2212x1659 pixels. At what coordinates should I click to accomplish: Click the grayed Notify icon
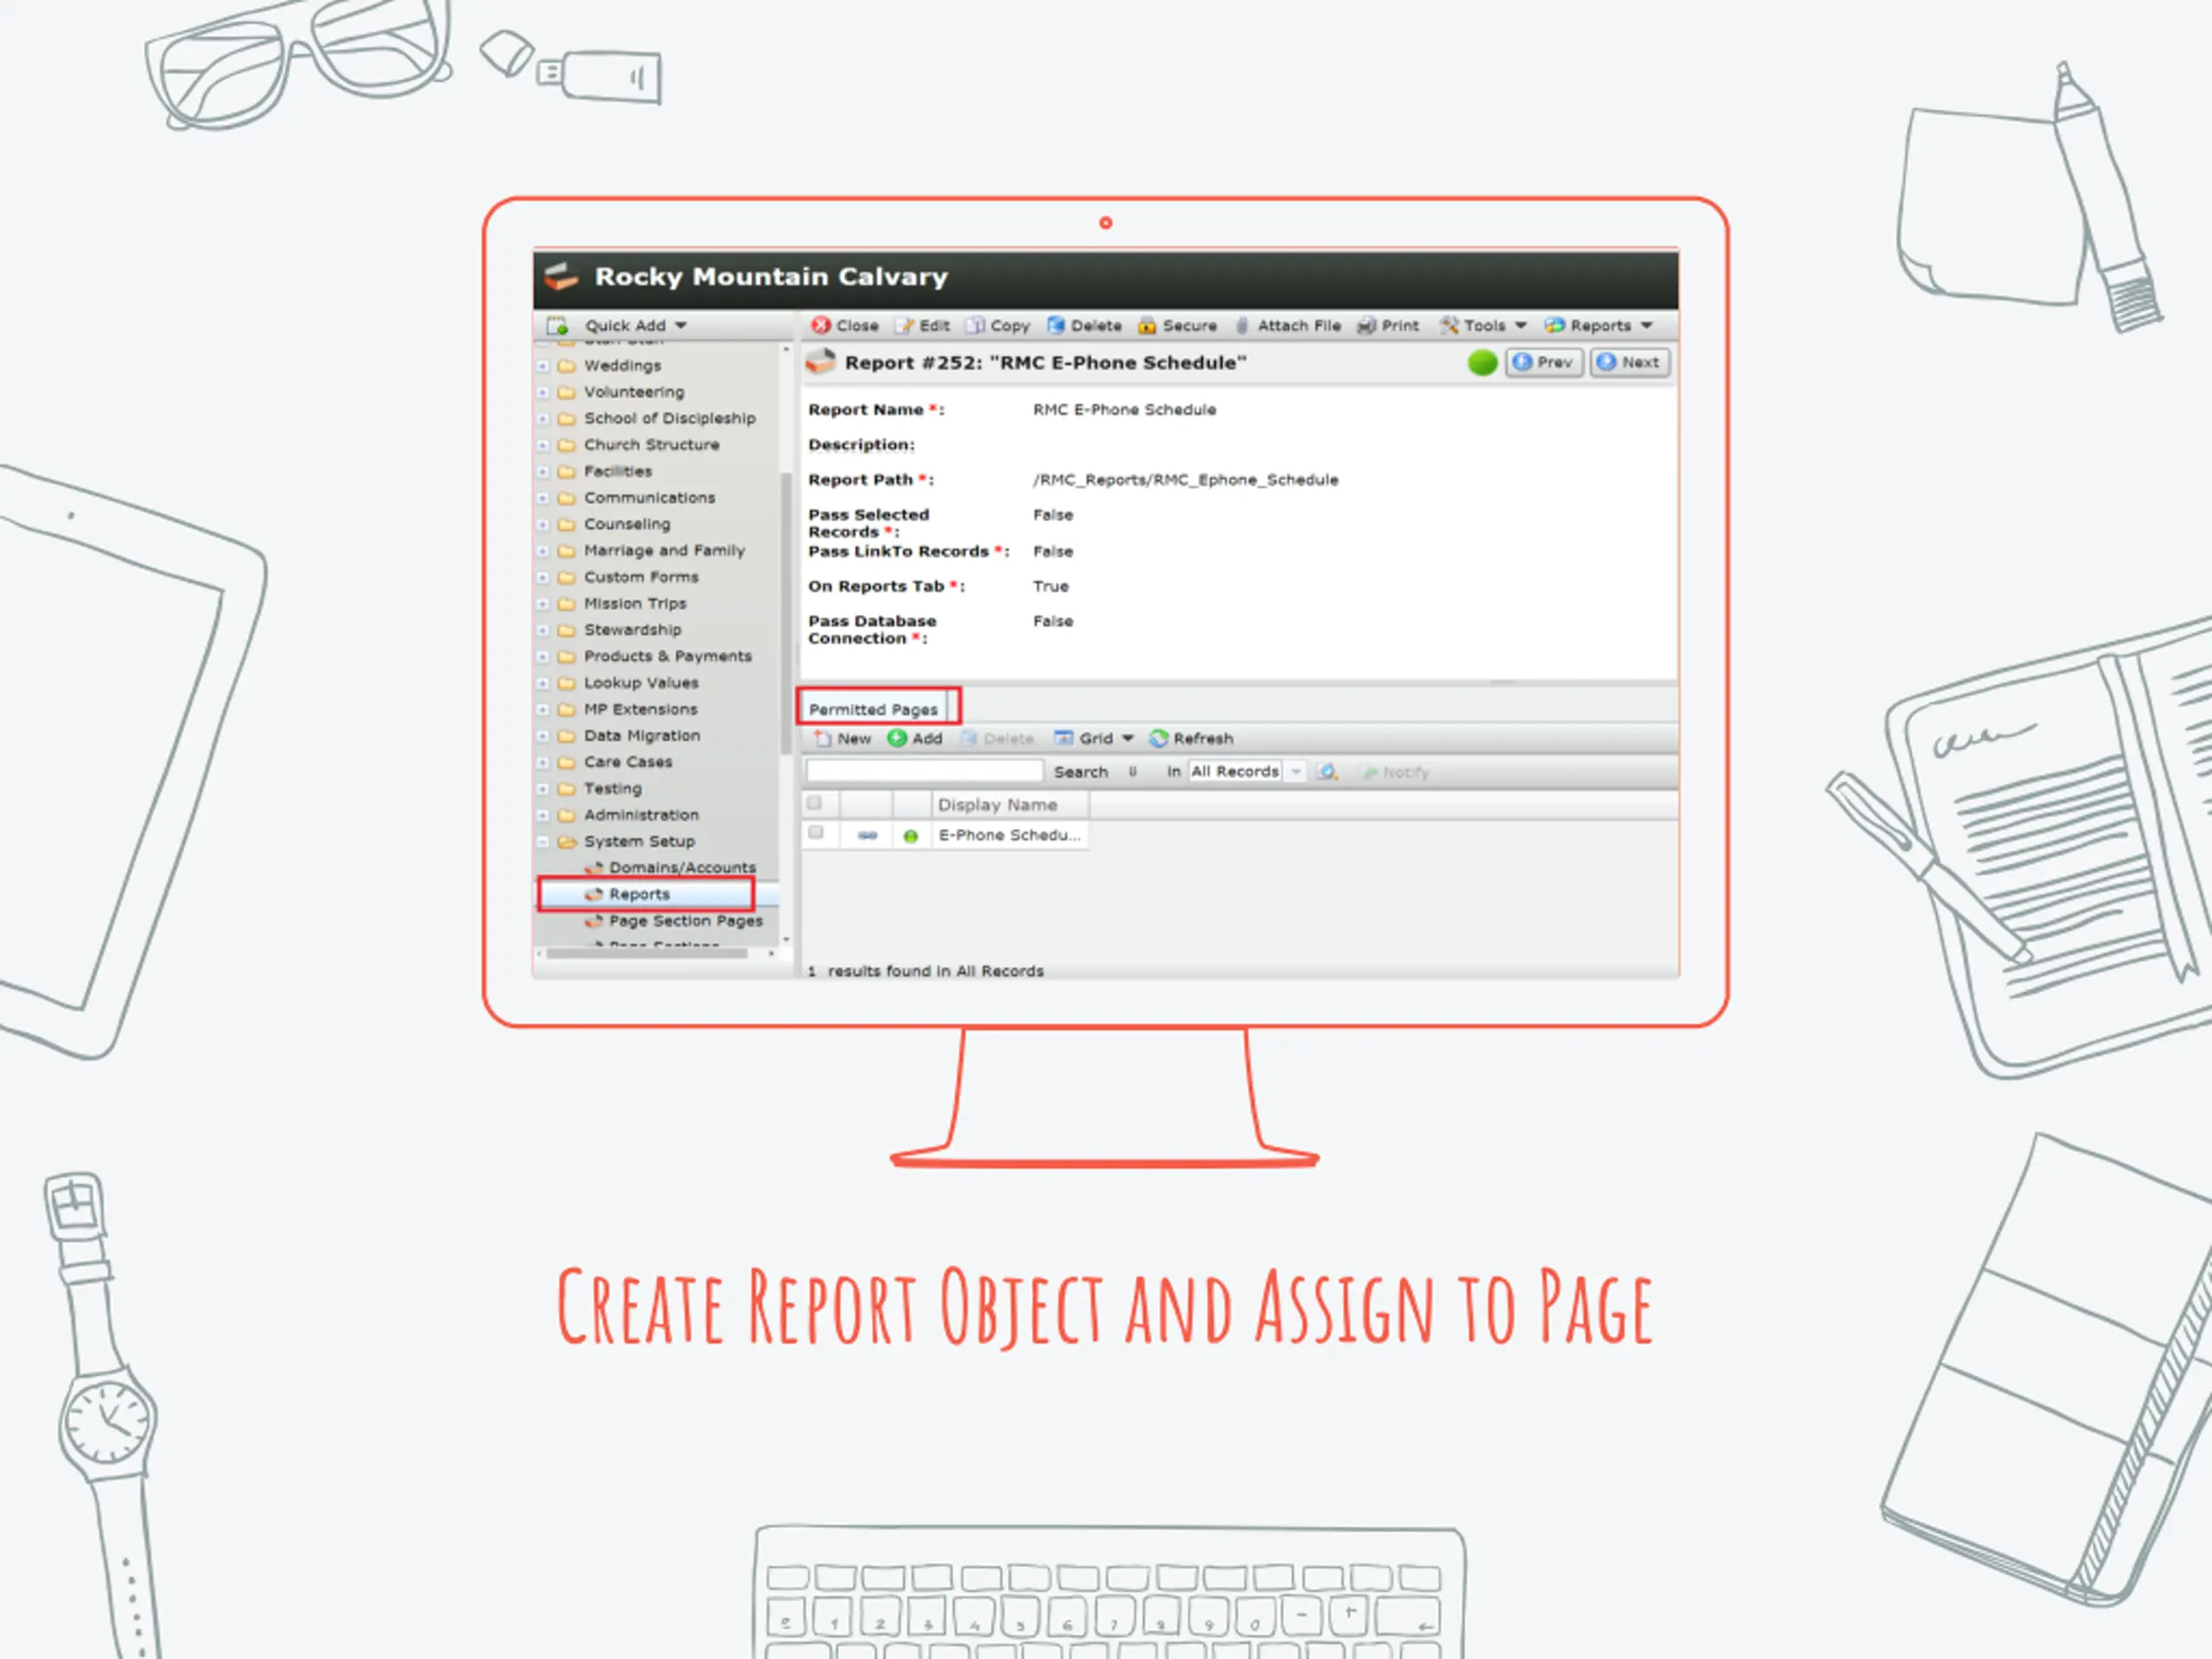tap(1370, 772)
